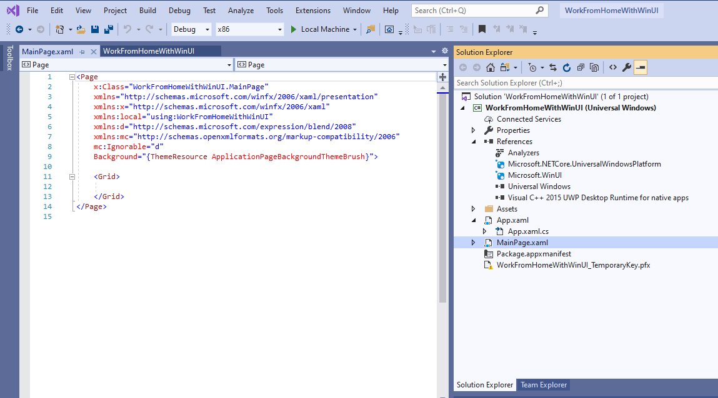
Task: Open the Extensions menu
Action: [312, 10]
